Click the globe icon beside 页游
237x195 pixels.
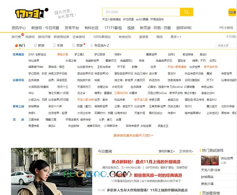click(73, 45)
